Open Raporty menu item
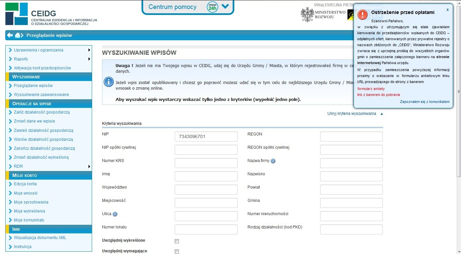 point(21,59)
